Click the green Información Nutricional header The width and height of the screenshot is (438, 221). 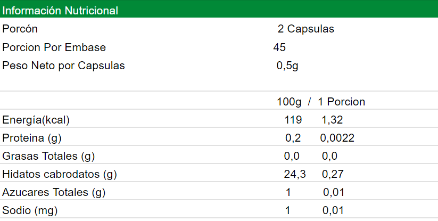pyautogui.click(x=60, y=11)
